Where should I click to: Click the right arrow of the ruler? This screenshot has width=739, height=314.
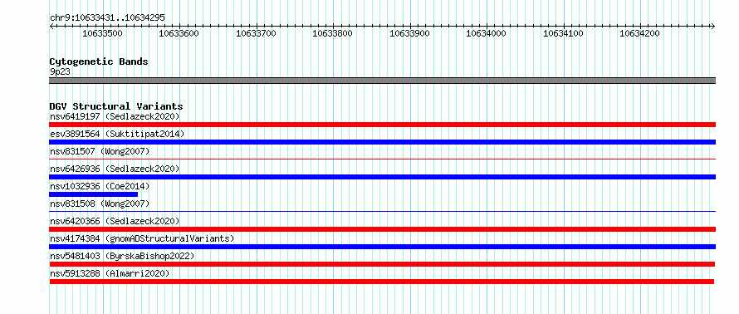tap(713, 27)
